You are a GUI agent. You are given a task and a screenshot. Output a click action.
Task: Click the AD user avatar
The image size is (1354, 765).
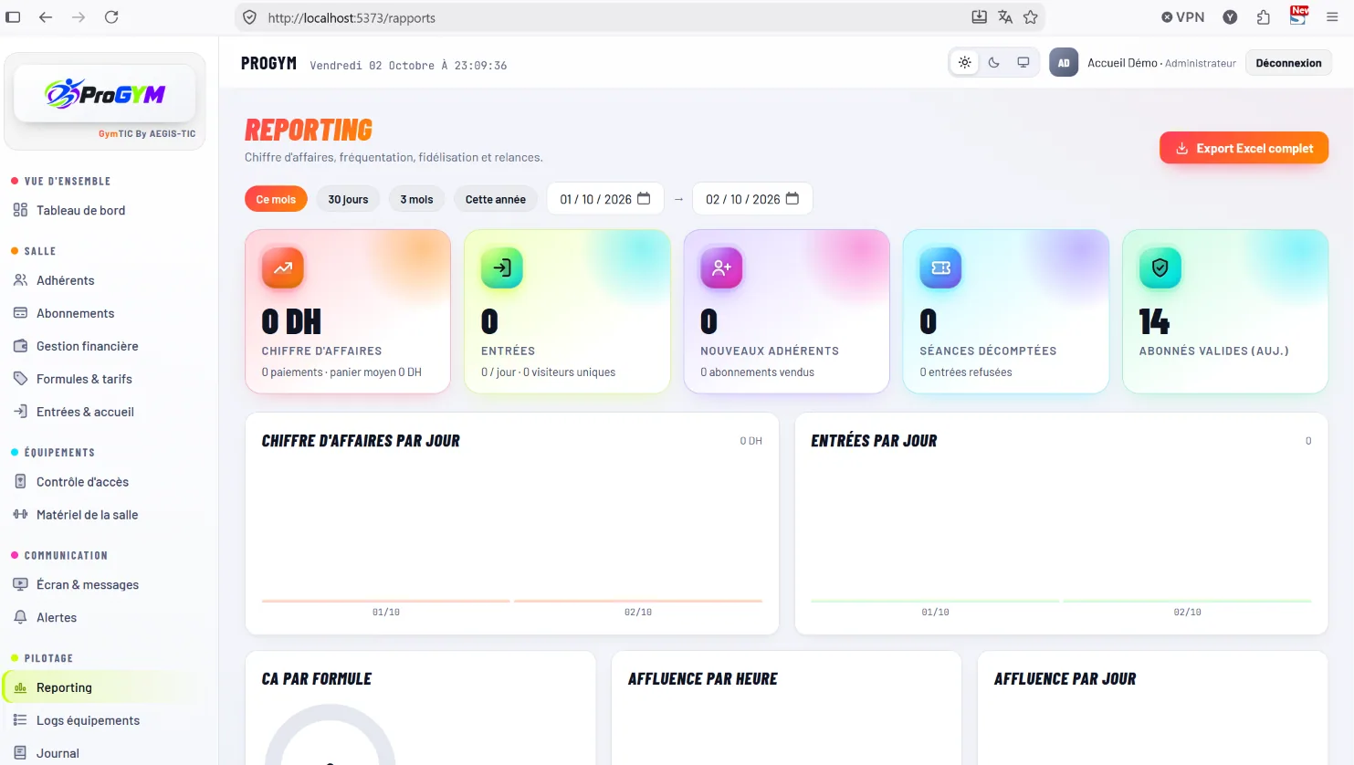[1064, 63]
